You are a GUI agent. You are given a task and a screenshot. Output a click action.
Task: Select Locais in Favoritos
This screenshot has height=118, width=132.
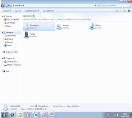click(8, 26)
